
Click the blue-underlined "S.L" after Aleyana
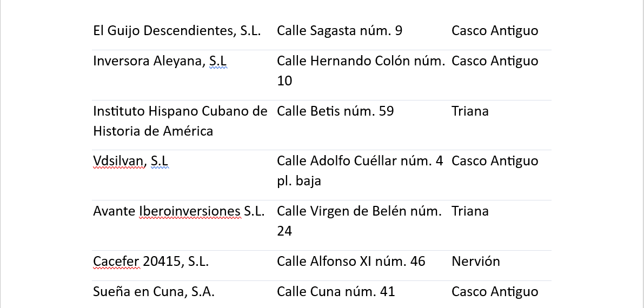click(x=218, y=61)
